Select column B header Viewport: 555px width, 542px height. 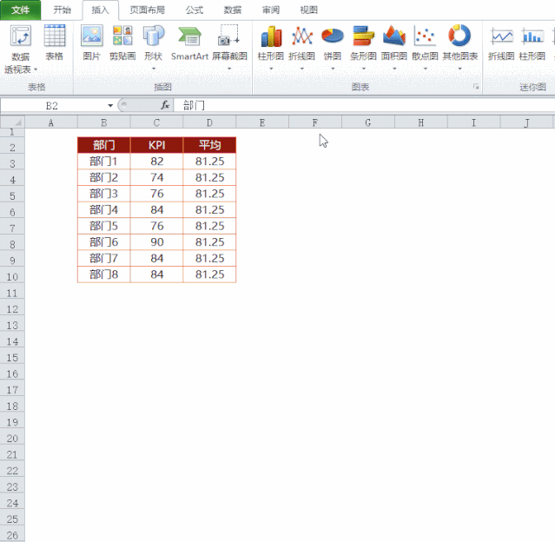coord(103,122)
